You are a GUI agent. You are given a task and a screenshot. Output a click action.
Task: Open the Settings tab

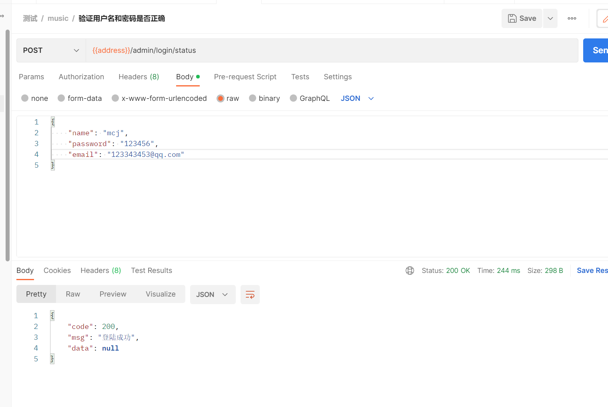coord(338,77)
